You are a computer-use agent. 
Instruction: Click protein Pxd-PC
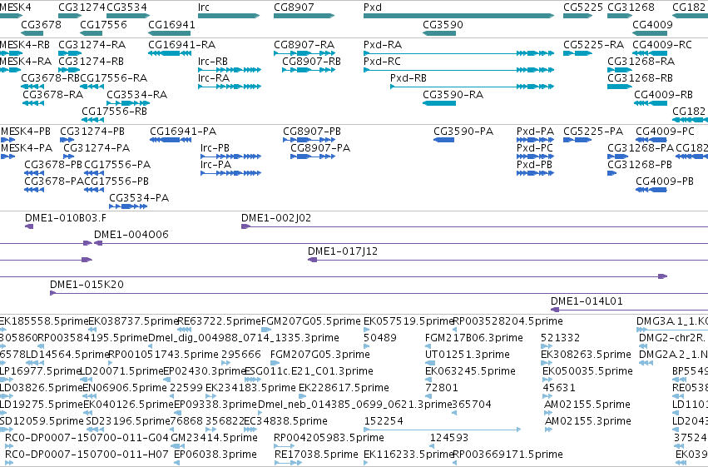535,148
